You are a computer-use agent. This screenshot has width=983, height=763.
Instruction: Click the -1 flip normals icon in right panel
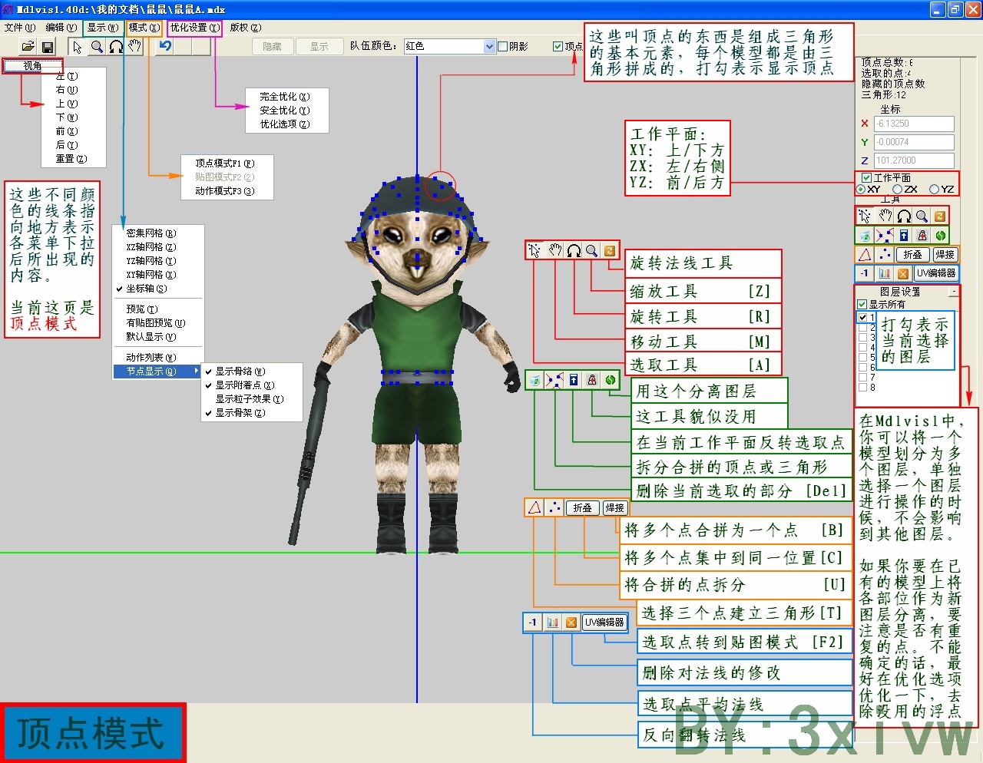coord(865,273)
